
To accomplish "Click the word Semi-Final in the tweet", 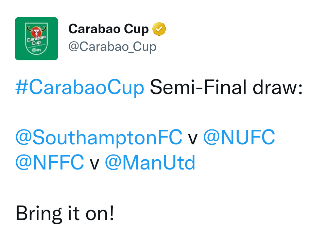I will pos(198,87).
